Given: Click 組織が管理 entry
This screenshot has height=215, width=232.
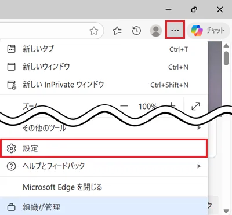Looking at the screenshot, I should (x=104, y=207).
